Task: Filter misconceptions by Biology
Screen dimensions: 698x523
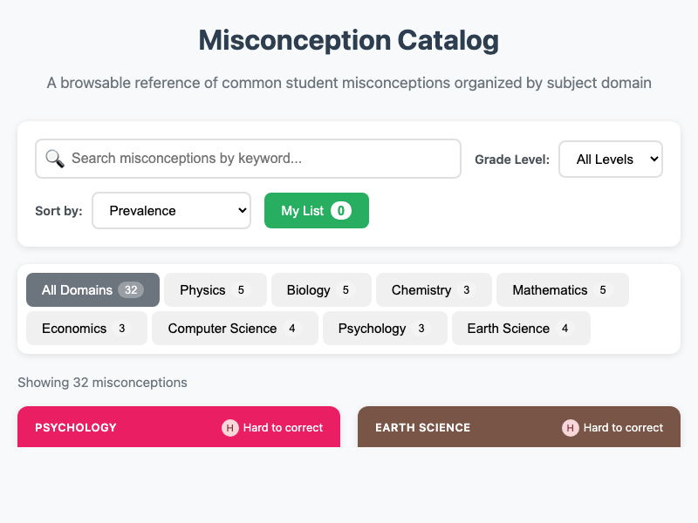Action: [314, 289]
